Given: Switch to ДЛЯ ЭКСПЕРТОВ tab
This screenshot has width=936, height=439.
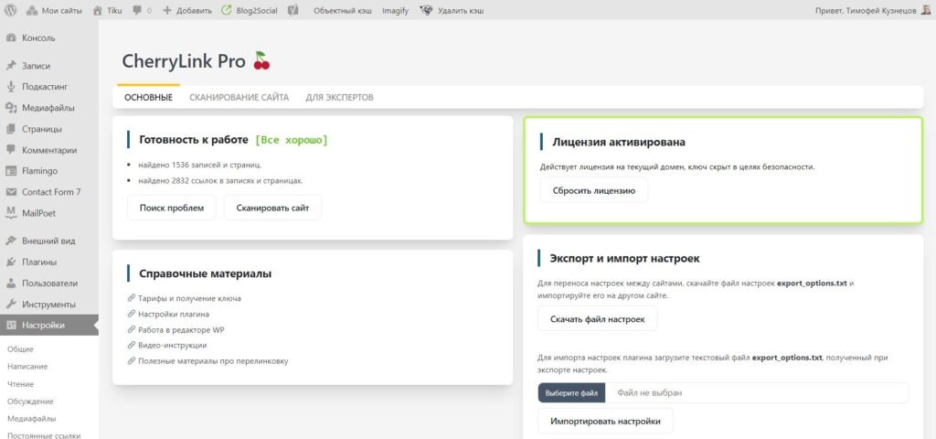Looking at the screenshot, I should point(340,97).
